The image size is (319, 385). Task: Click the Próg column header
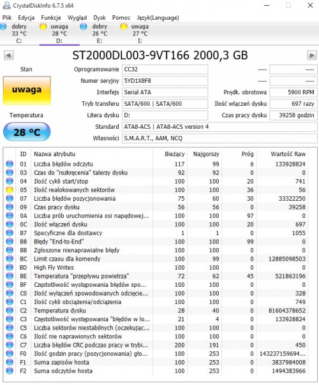click(239, 154)
